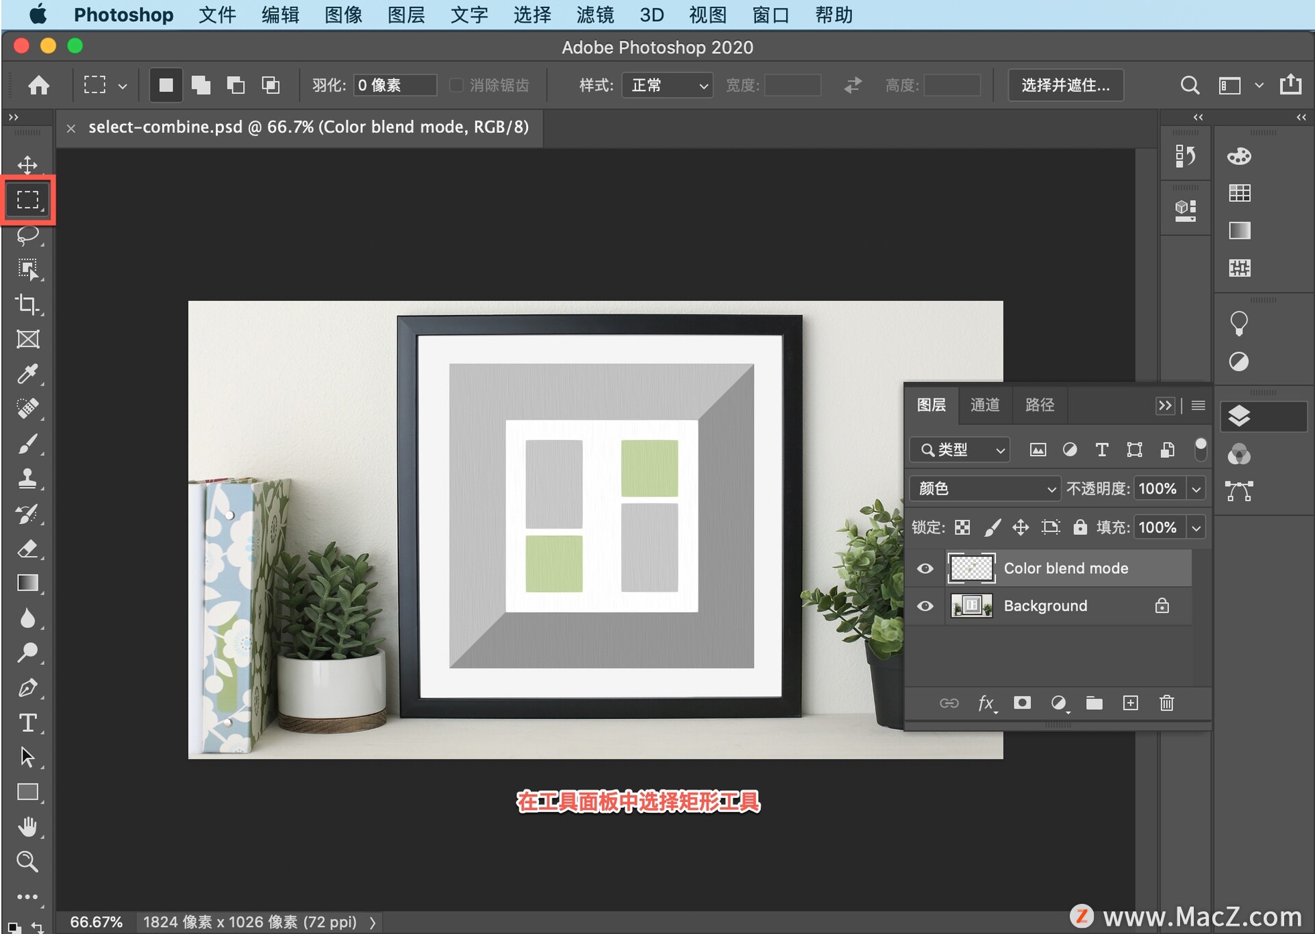The height and width of the screenshot is (934, 1315).
Task: Click the Home button in options bar
Action: 38,85
